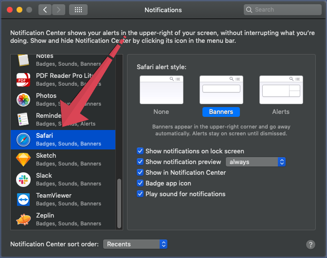Open notification preview 'always' dropdown
Screen dimensions: 327x258
tap(255, 162)
